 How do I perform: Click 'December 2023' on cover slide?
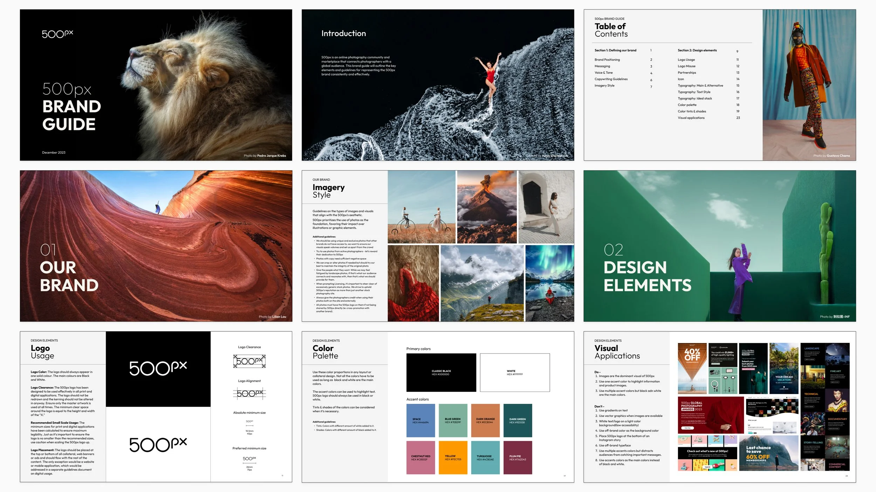click(x=54, y=153)
